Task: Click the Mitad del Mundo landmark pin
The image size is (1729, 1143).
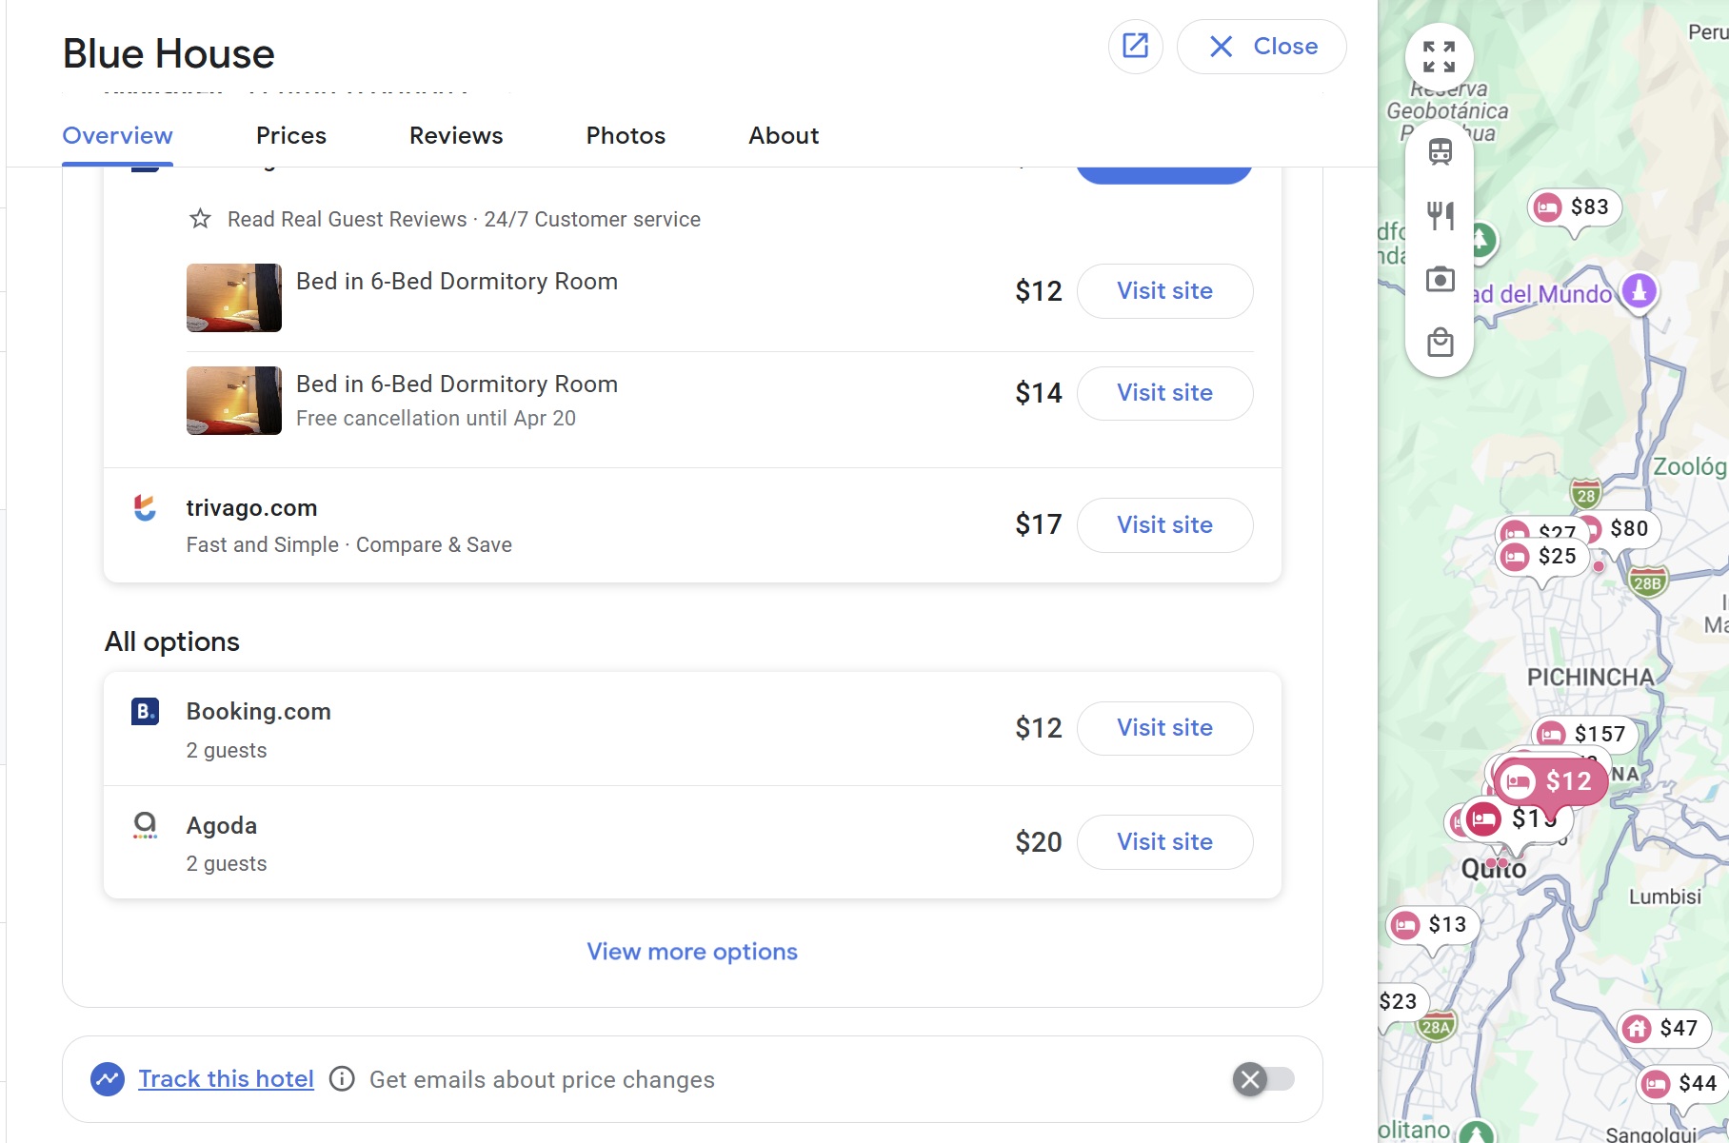Action: (1639, 290)
